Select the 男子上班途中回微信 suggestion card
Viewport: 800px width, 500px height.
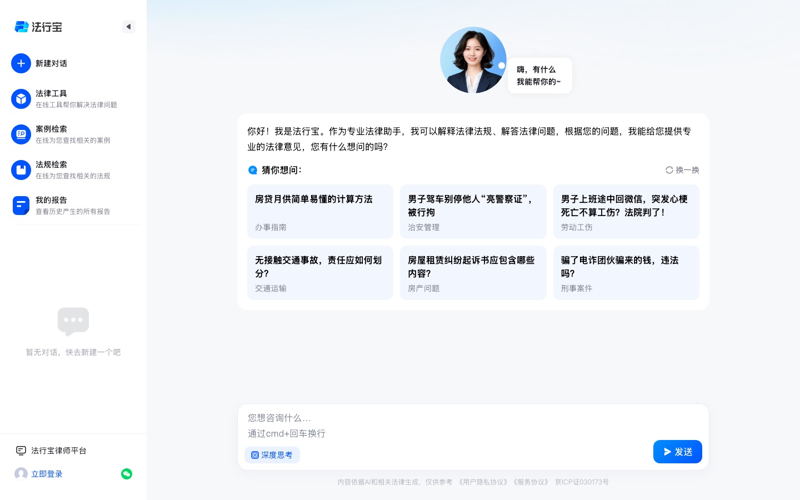[x=626, y=212]
